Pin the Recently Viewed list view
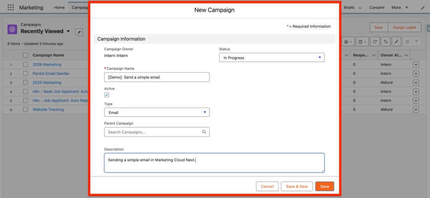The height and width of the screenshot is (198, 430). pyautogui.click(x=79, y=32)
